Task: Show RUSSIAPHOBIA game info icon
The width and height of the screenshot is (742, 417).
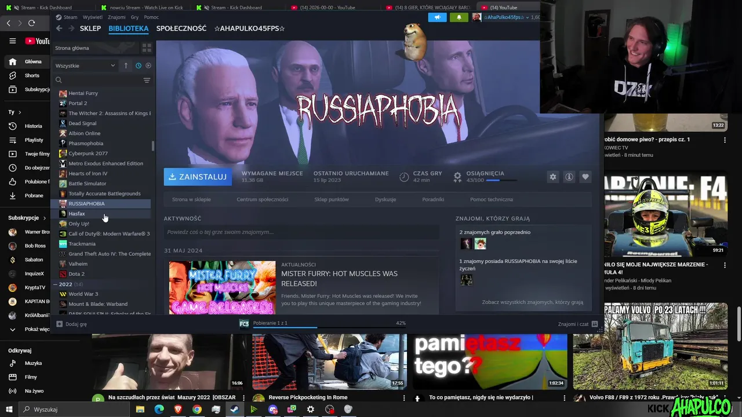Action: (569, 177)
